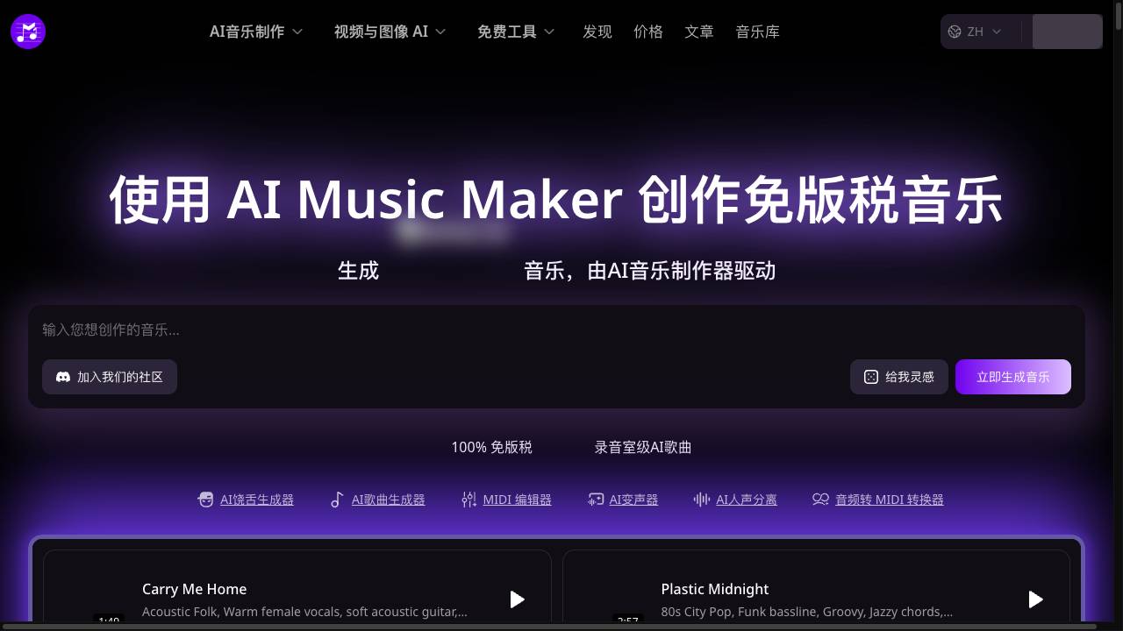The height and width of the screenshot is (631, 1123).
Task: Click the icon beside 音频转 MIDI 转换器
Action: [820, 500]
